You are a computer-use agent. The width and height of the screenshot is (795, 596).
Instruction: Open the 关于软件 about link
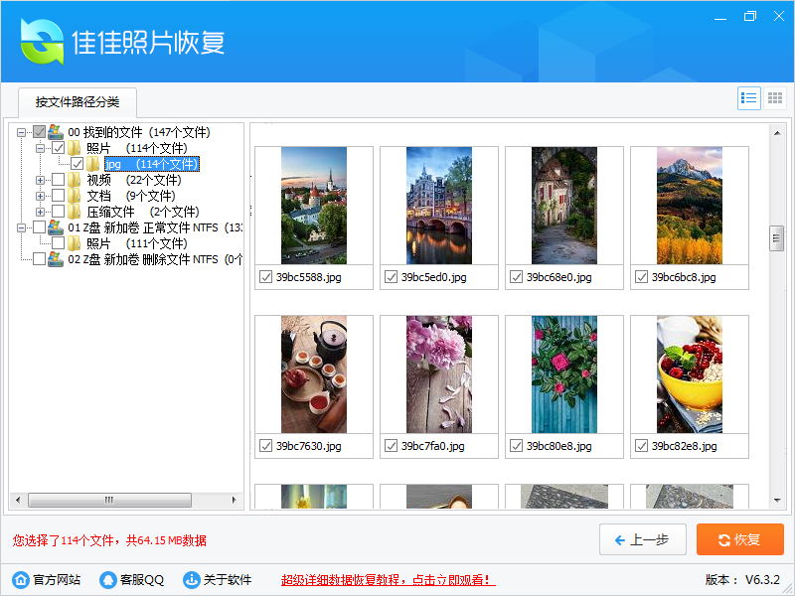pyautogui.click(x=228, y=580)
